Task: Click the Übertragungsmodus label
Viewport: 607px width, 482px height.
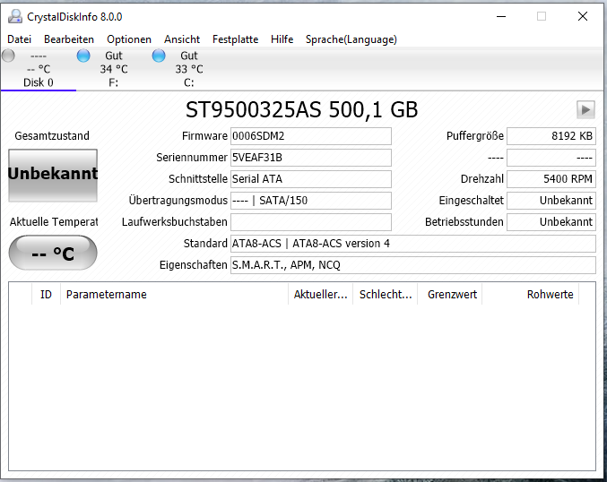Action: coord(178,201)
